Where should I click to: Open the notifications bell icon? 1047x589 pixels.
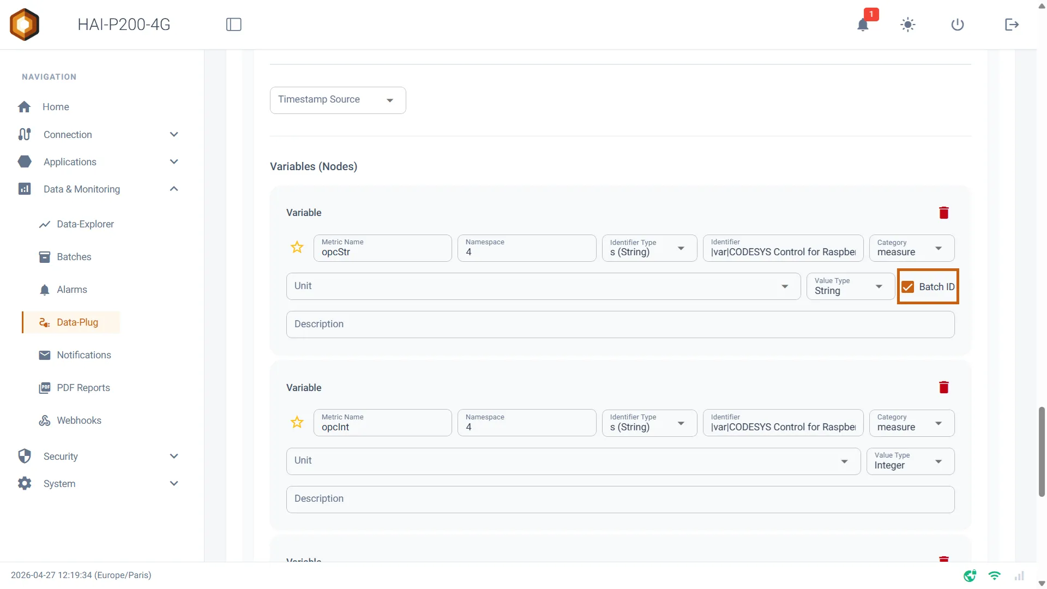point(863,25)
